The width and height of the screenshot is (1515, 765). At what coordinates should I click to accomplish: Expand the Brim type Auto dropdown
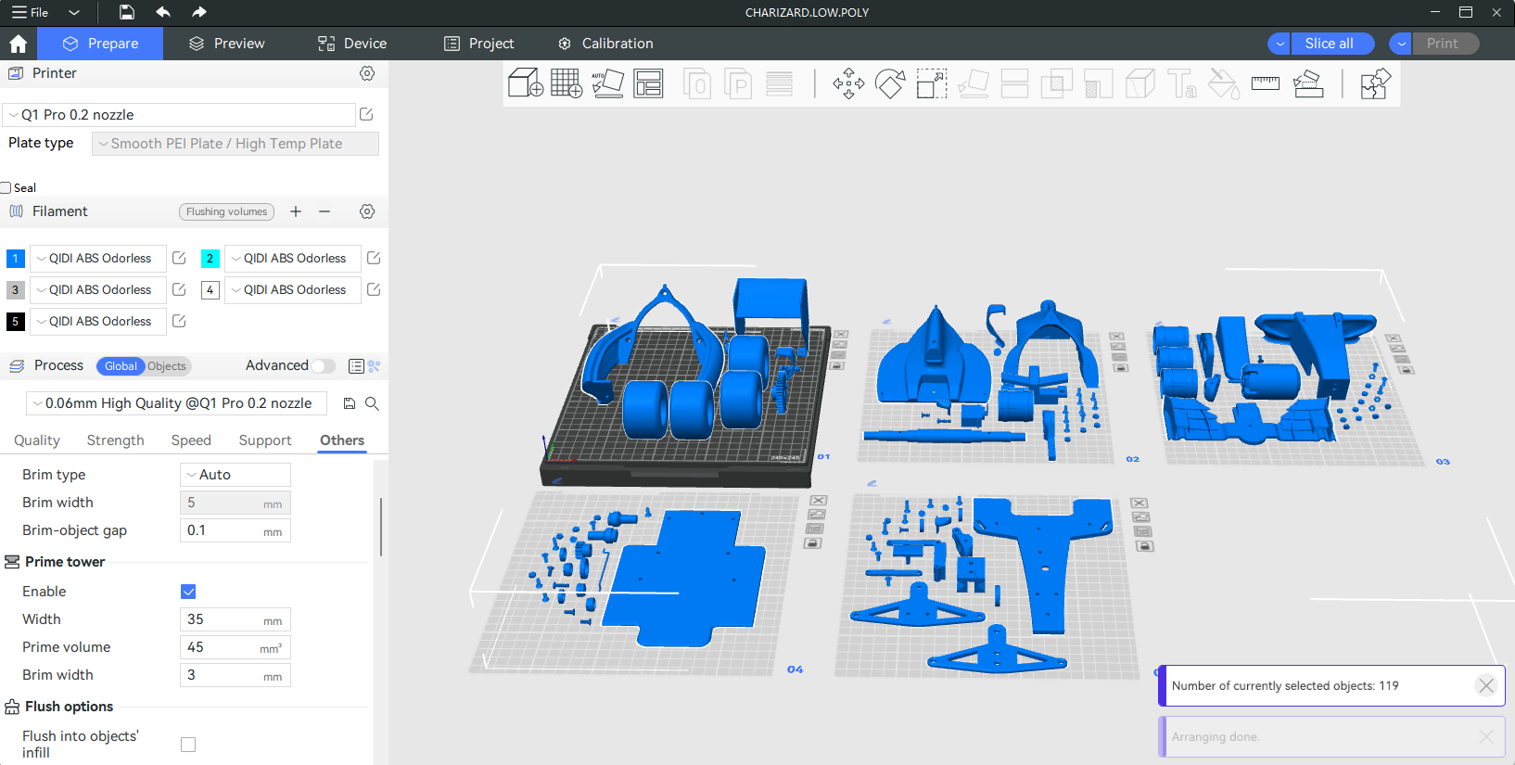click(x=236, y=475)
